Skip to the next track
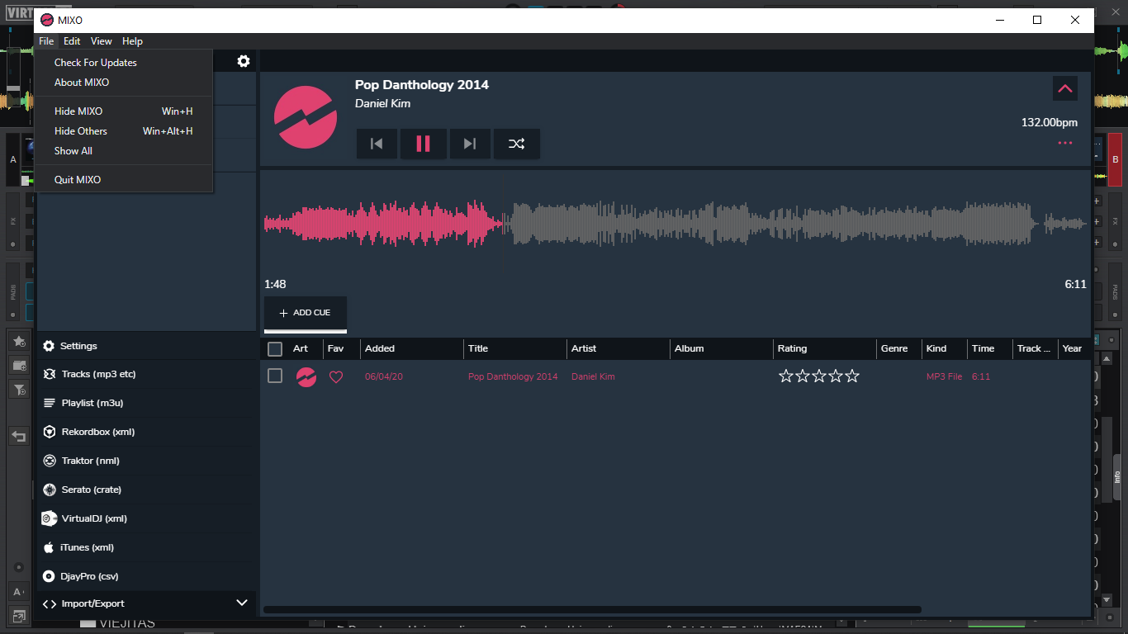Viewport: 1128px width, 634px height. pyautogui.click(x=470, y=144)
